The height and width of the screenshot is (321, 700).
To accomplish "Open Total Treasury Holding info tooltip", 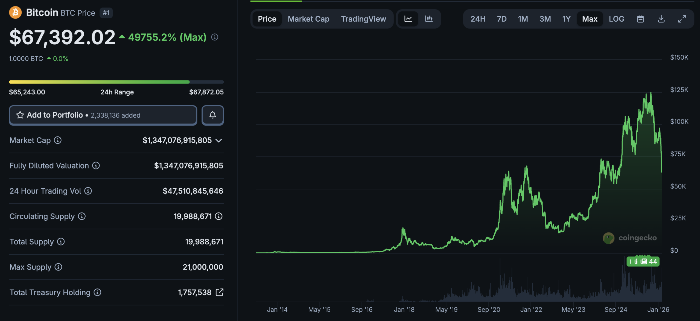I will pyautogui.click(x=97, y=292).
